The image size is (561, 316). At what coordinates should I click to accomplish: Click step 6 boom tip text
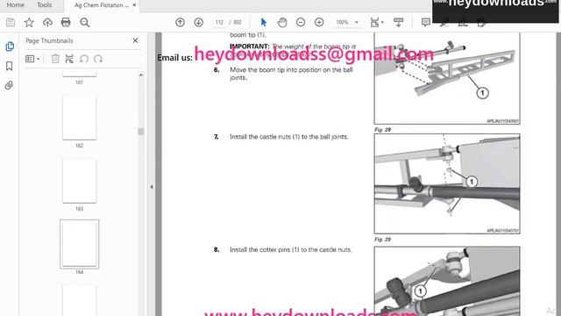[291, 74]
